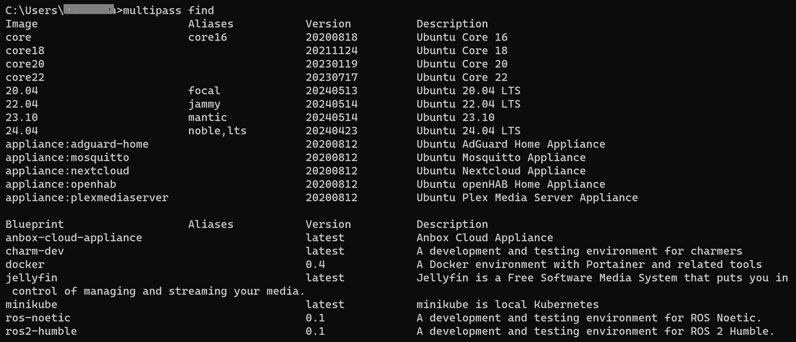Select the 'core18' image name

tap(25, 50)
